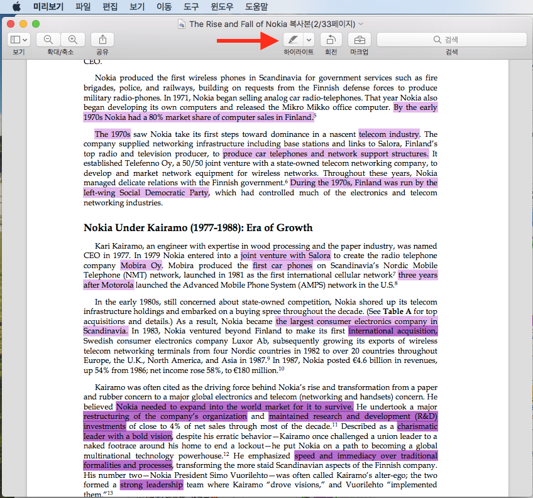Click highlighted text 'after Motorola'
This screenshot has height=498, width=533.
[x=109, y=285]
